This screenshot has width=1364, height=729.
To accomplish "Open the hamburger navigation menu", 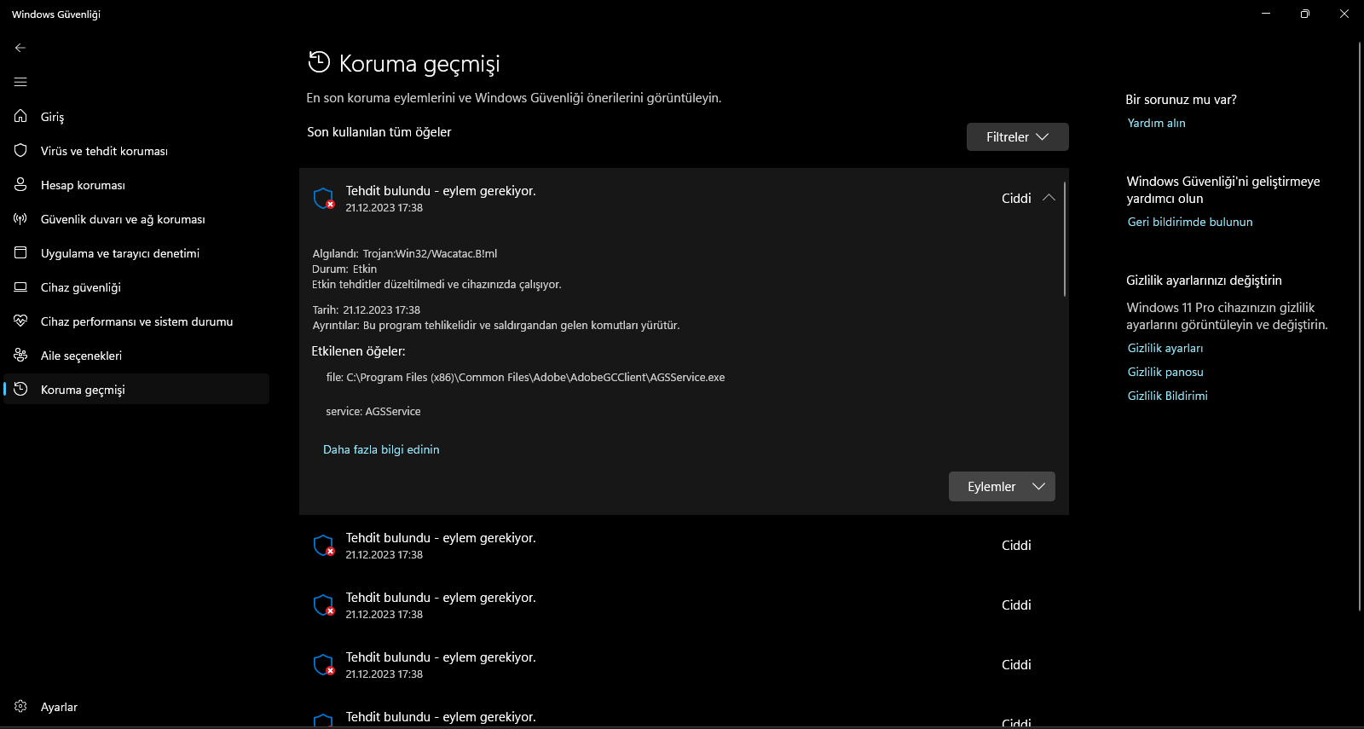I will pos(20,82).
